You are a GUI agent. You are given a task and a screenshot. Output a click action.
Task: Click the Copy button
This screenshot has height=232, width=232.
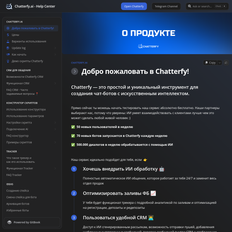[x=210, y=63]
